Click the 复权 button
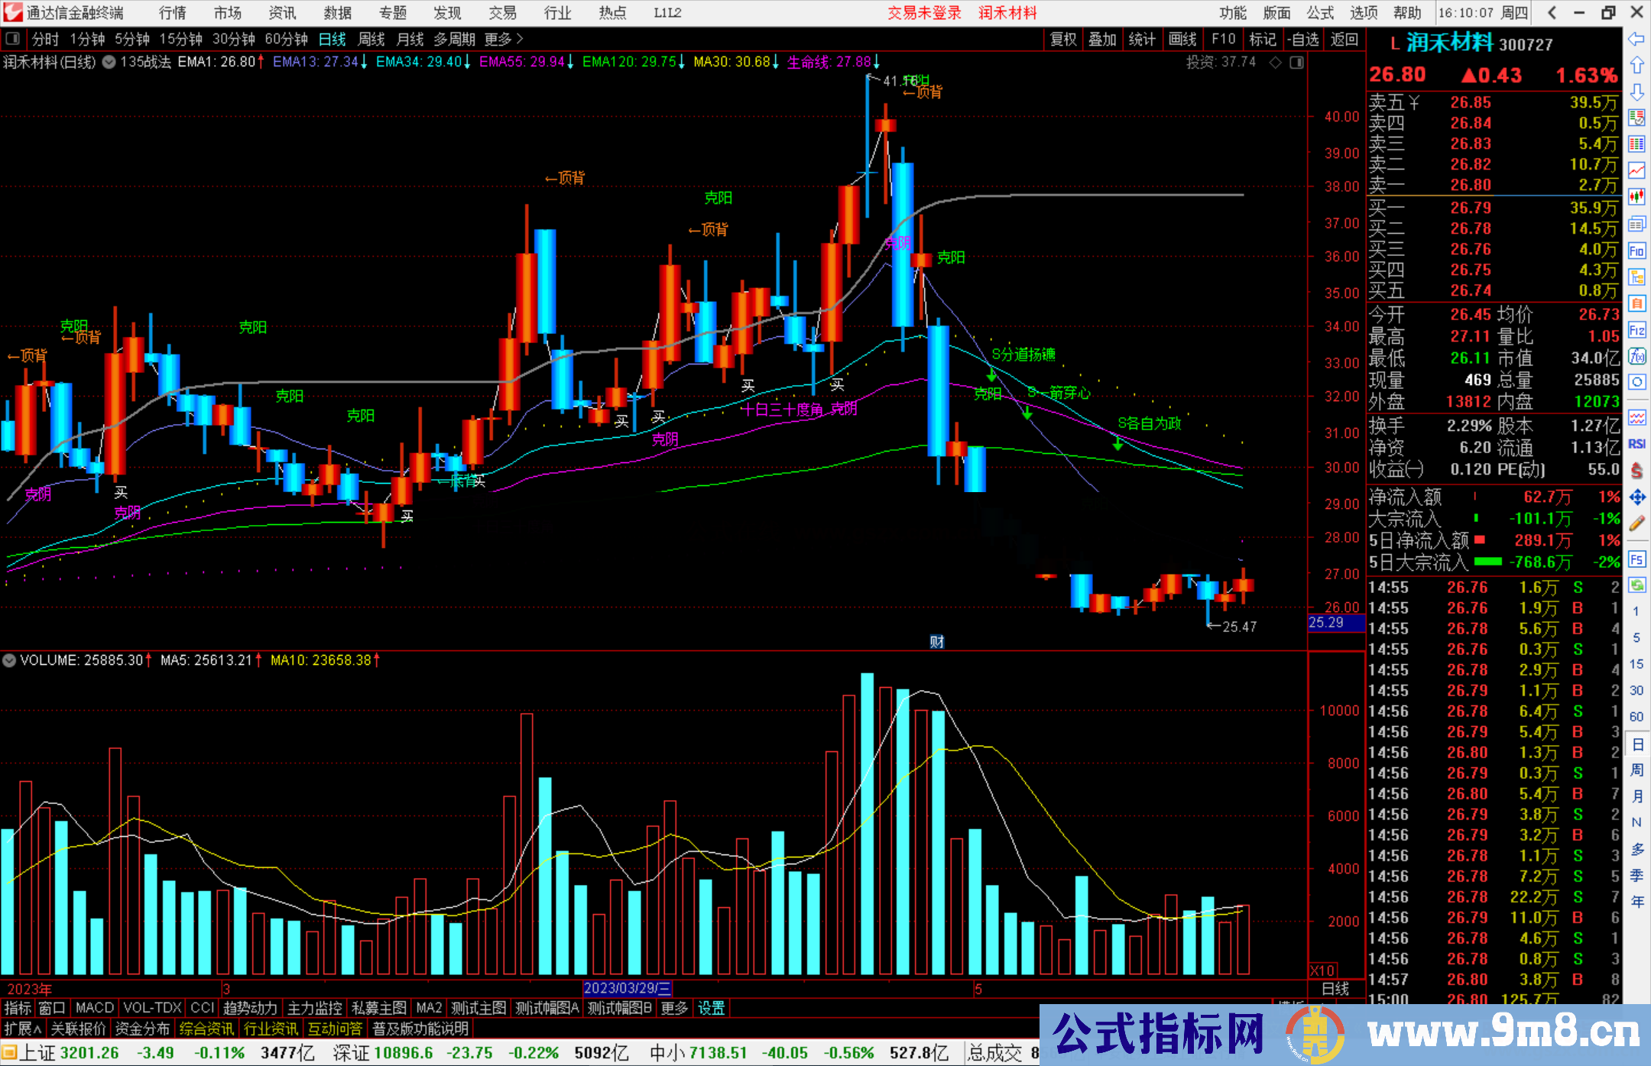The width and height of the screenshot is (1651, 1066). tap(1063, 39)
